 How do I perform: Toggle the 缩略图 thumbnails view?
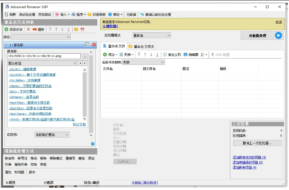191,55
